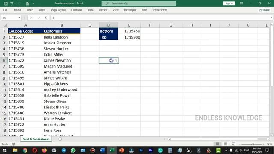Select cell containing 1715736
This screenshot has height=154, width=274.
(26, 49)
